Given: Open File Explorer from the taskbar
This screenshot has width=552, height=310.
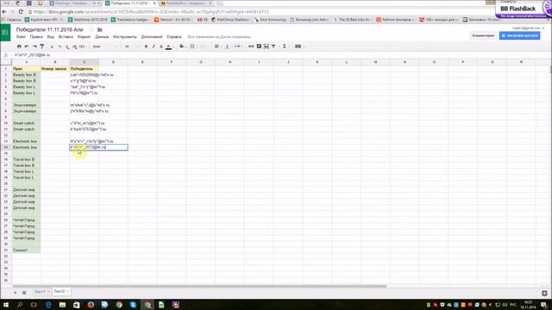Looking at the screenshot, I should coord(62,305).
